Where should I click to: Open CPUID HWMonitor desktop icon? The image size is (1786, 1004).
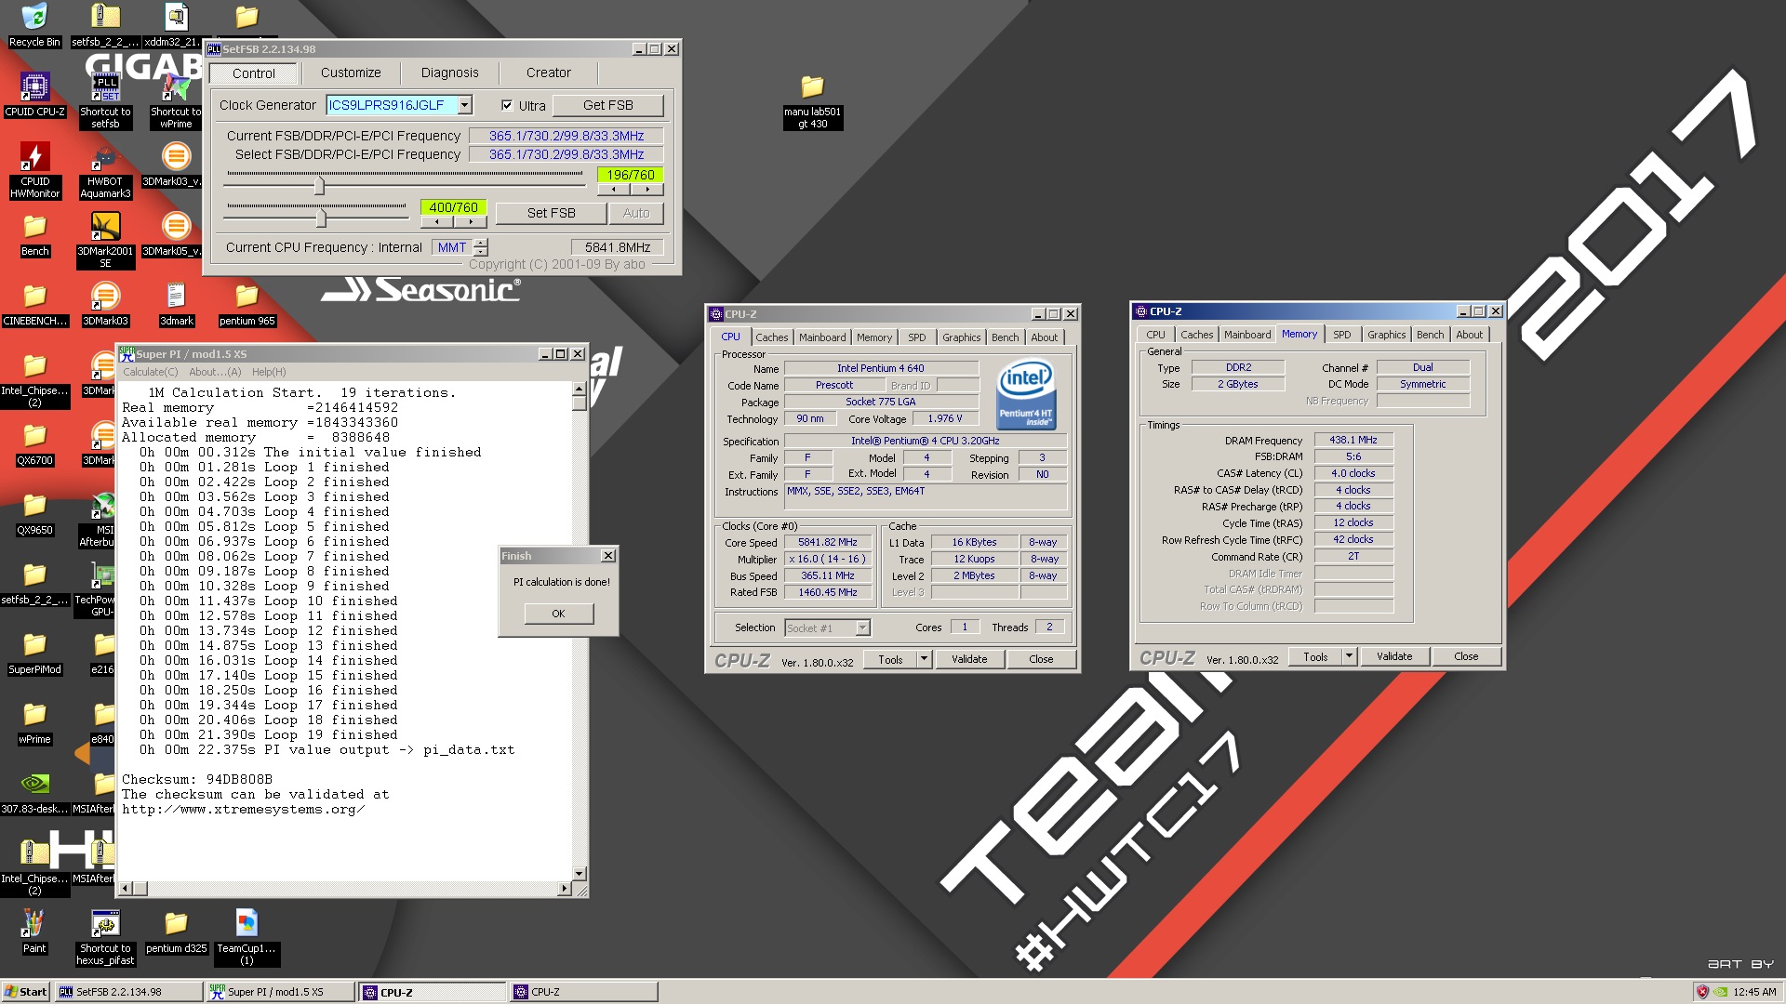[34, 170]
